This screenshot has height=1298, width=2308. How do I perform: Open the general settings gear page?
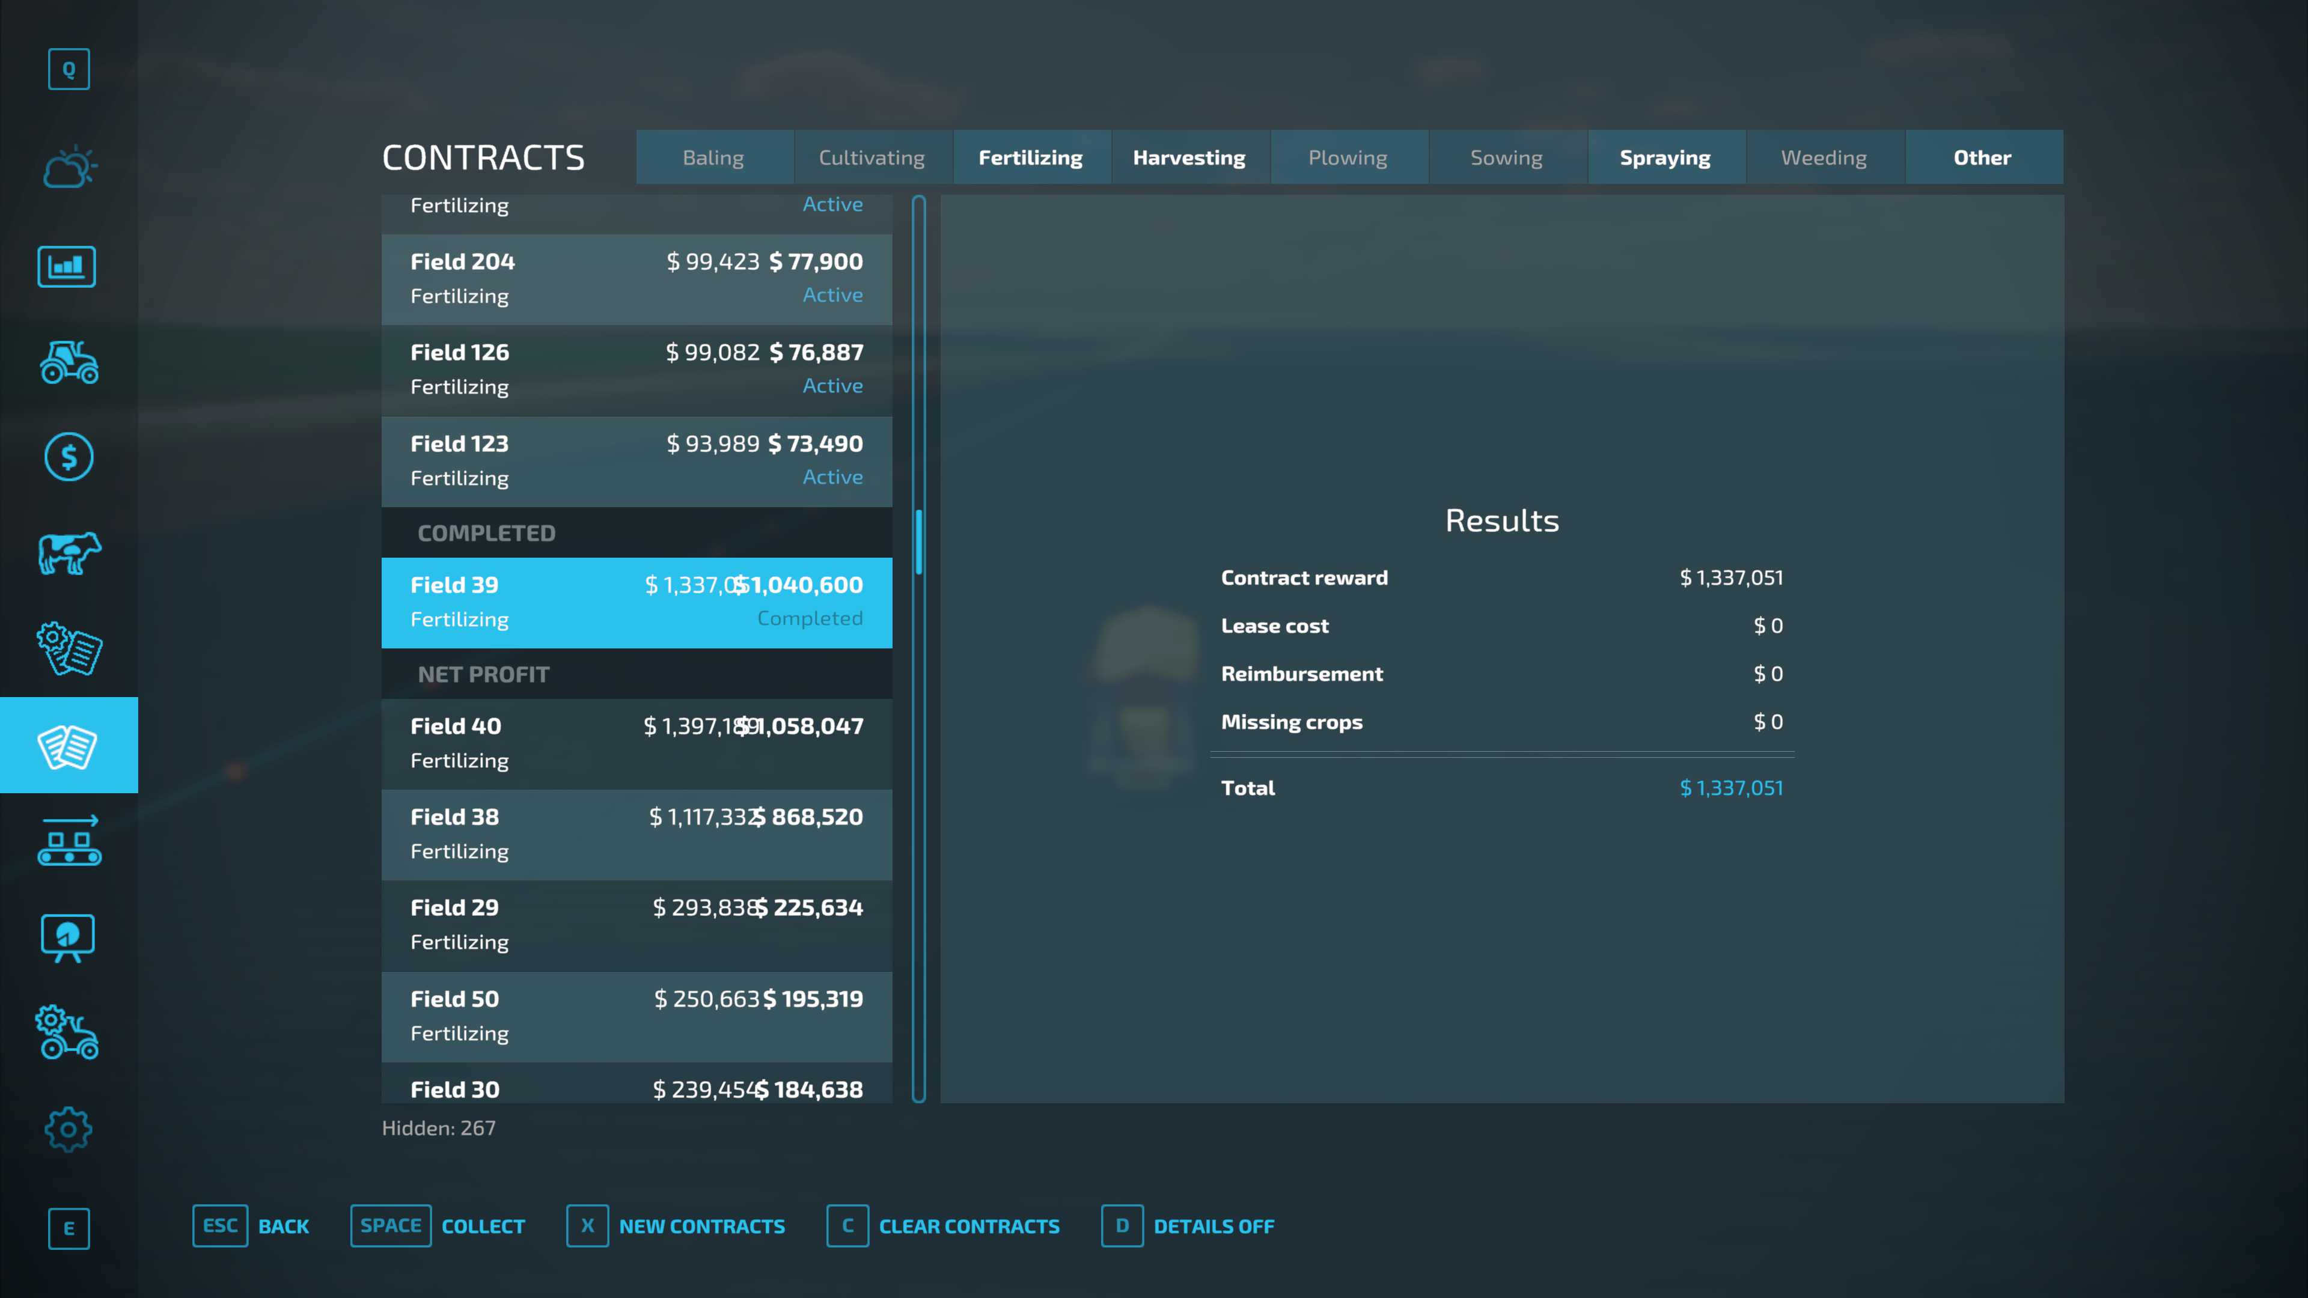pos(68,1129)
